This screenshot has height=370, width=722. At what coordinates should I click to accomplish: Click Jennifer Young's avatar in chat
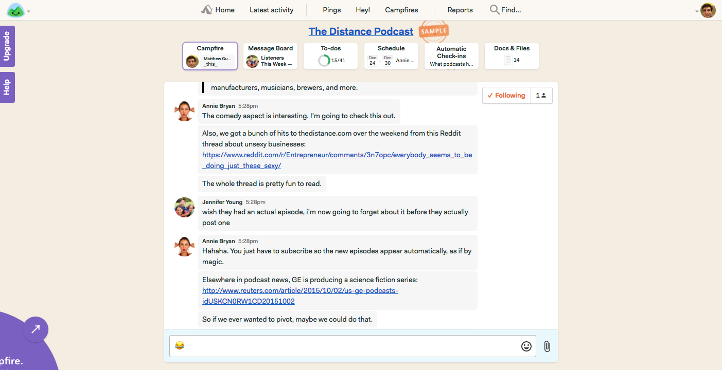coord(184,207)
